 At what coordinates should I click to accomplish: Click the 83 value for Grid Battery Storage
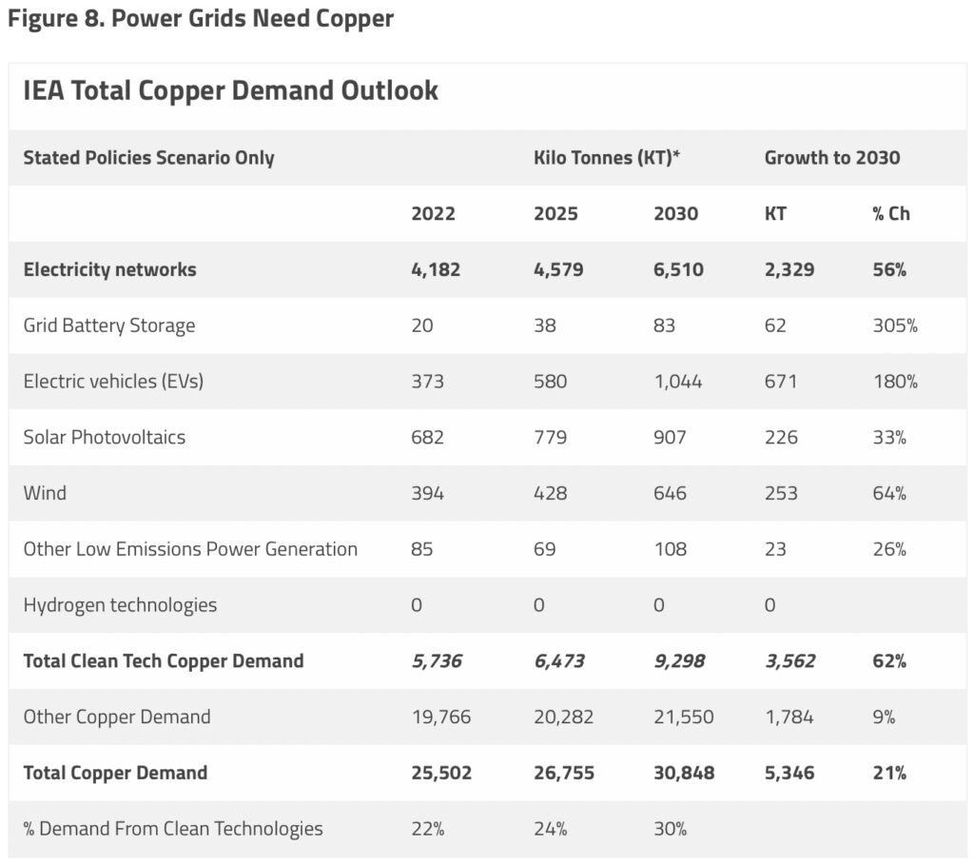coord(664,325)
